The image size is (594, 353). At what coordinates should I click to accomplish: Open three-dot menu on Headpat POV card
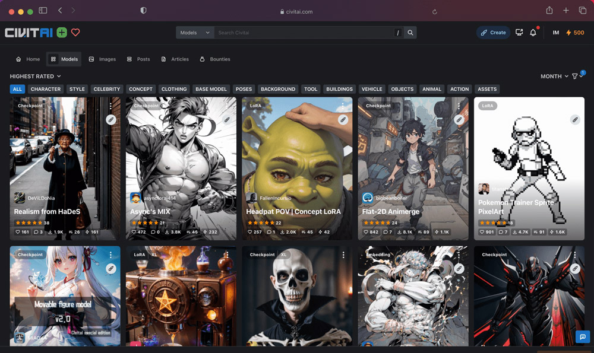tap(343, 106)
